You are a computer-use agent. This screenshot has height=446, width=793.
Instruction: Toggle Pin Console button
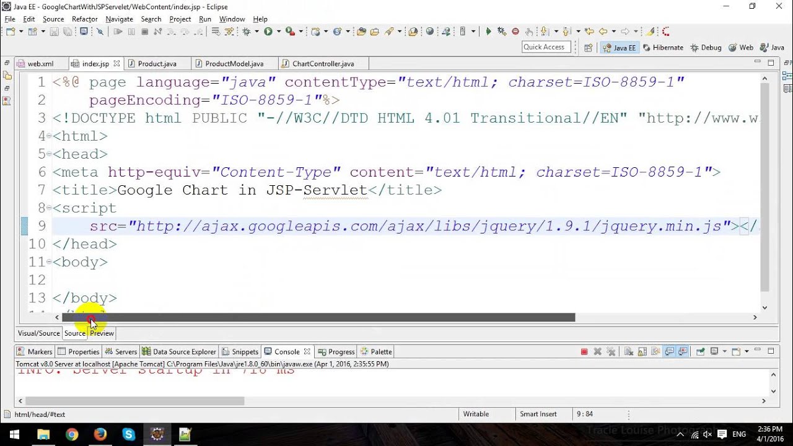(700, 352)
